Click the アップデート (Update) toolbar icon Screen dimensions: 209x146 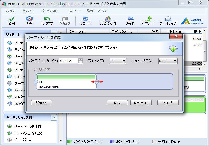point(148,21)
